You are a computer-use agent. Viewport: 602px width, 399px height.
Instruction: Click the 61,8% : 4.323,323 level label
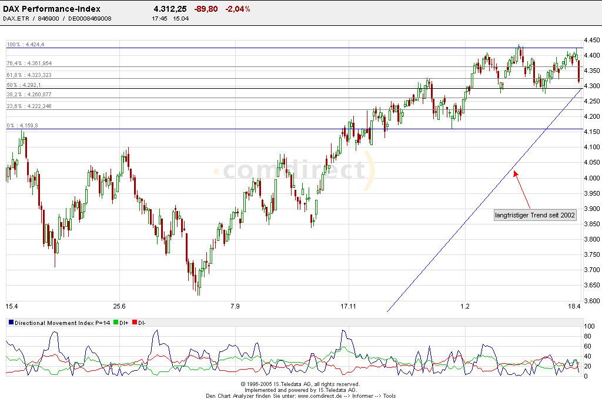point(29,75)
